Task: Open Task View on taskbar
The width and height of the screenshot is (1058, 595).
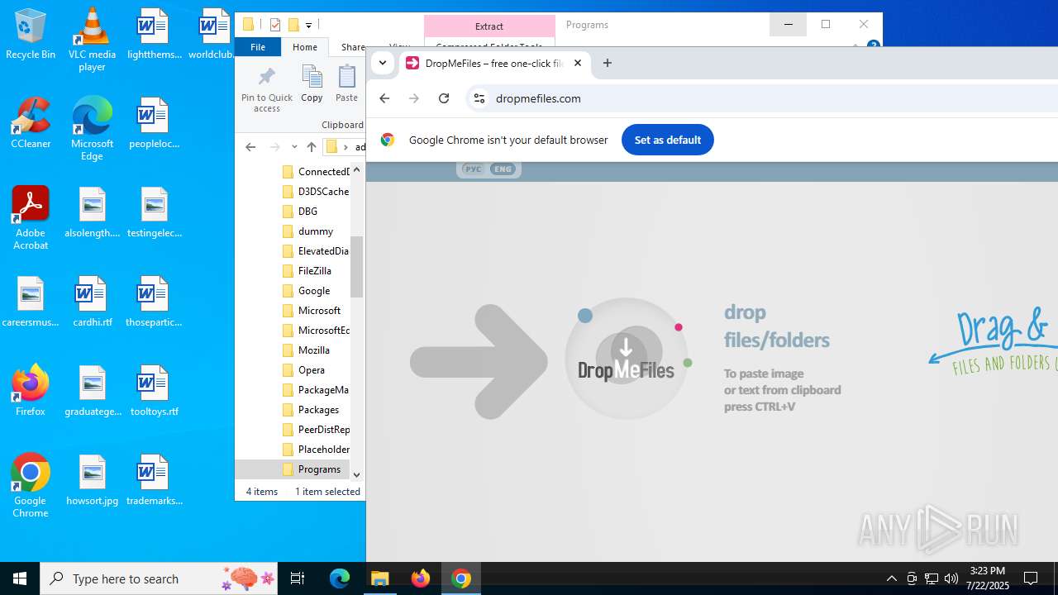Action: 298,578
